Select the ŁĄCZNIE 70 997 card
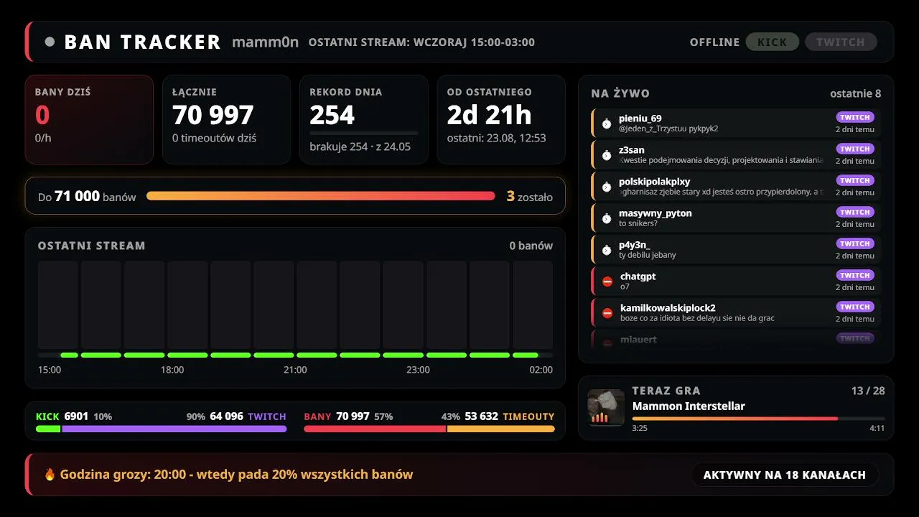This screenshot has width=919, height=517. point(227,120)
